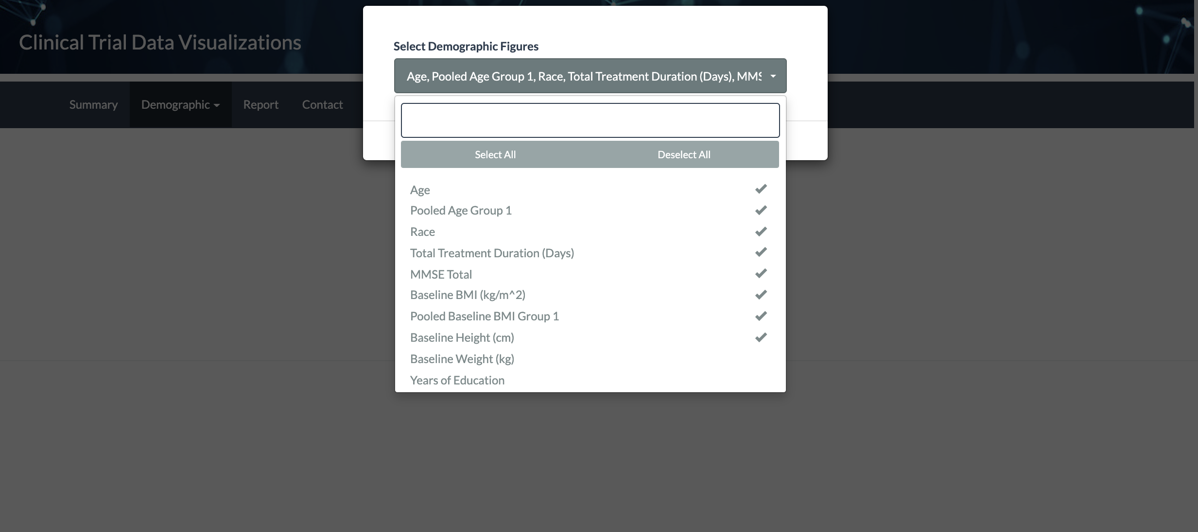The height and width of the screenshot is (532, 1198).
Task: Type in the search input field
Action: (x=590, y=120)
